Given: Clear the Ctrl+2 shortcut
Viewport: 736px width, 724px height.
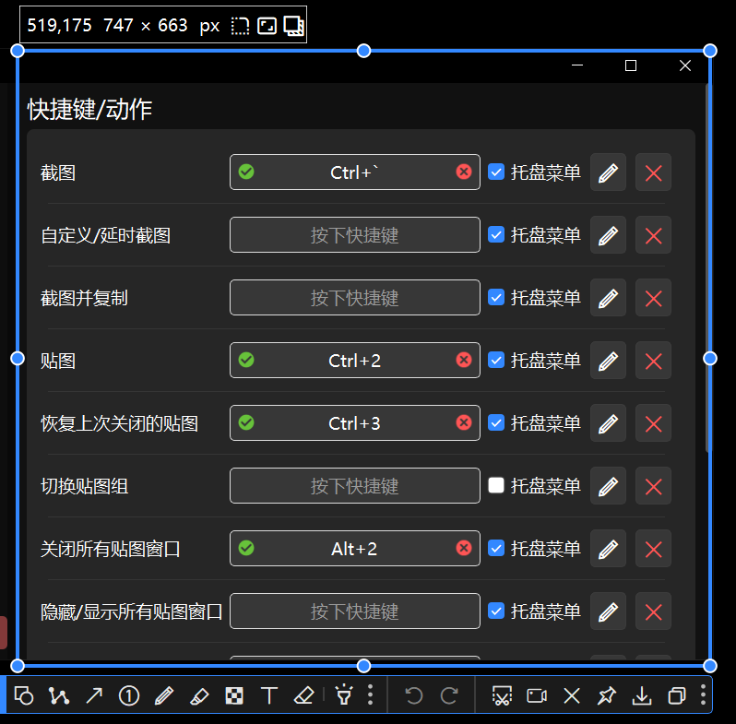Looking at the screenshot, I should (x=464, y=360).
